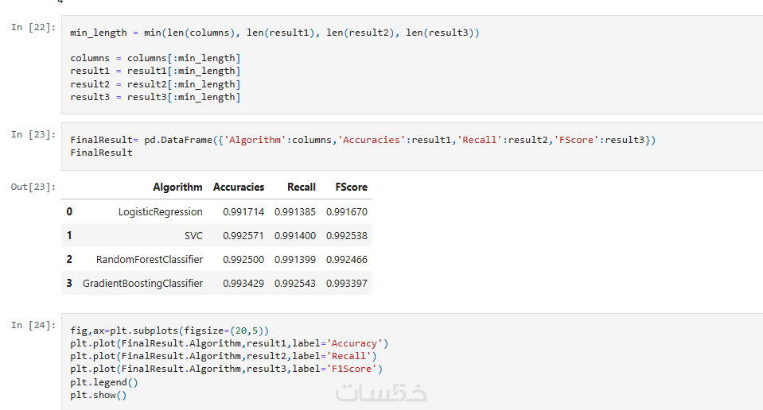
Task: Click accuracy value 0.993429
Action: point(243,283)
